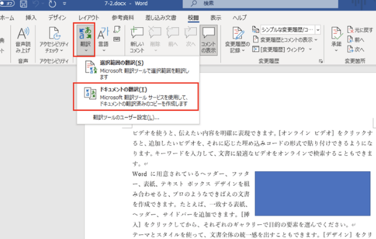Click the Undo arrow icon
The image size is (376, 239).
[x=35, y=4]
